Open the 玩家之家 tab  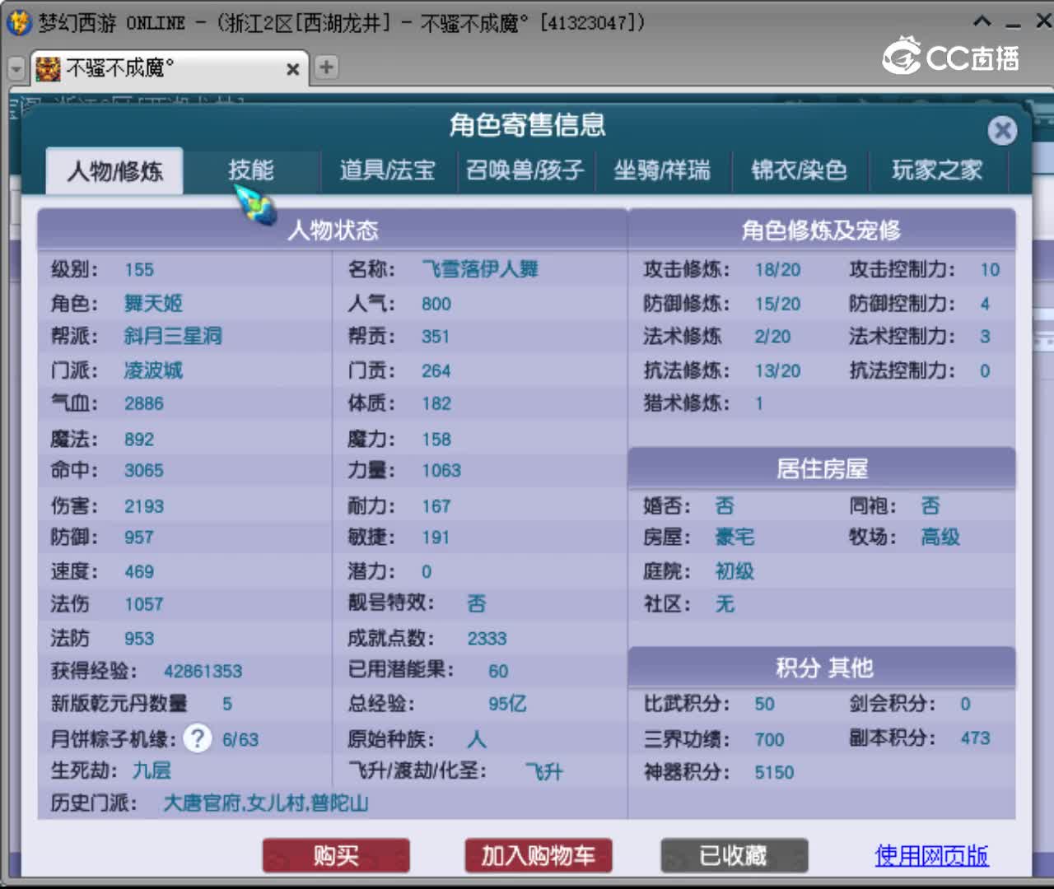[x=937, y=170]
